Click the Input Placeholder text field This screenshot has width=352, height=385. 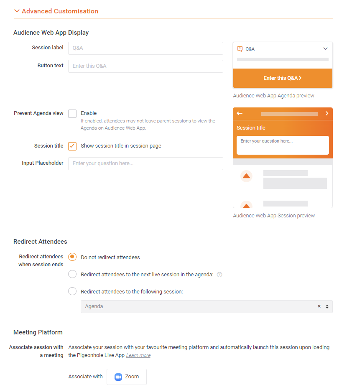coord(145,163)
